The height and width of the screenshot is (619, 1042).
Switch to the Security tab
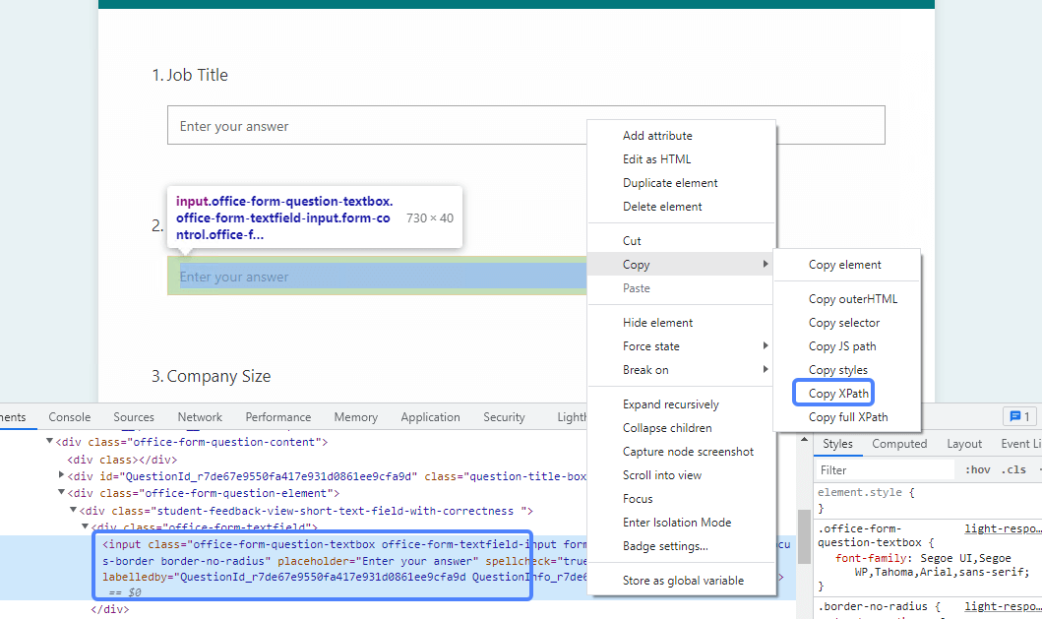point(504,417)
